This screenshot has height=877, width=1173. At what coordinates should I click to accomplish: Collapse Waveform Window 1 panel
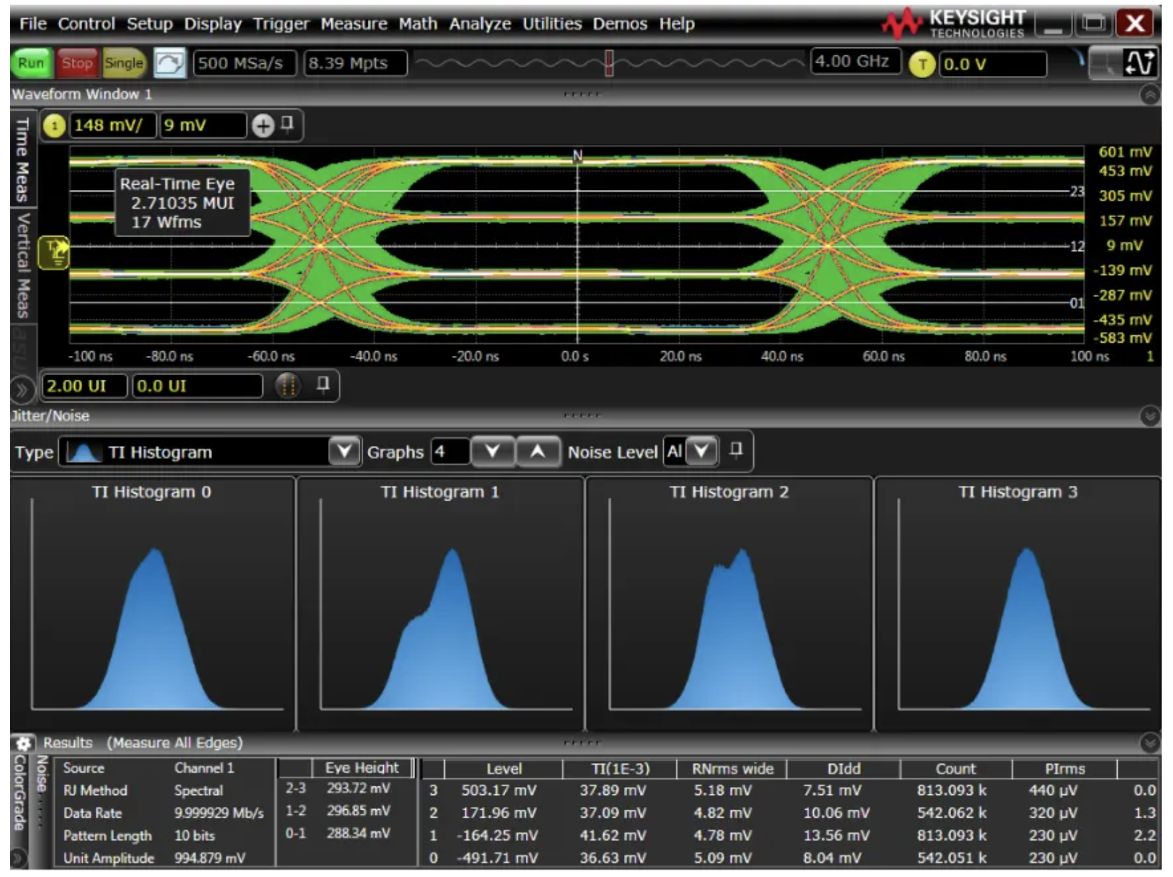pos(1150,95)
